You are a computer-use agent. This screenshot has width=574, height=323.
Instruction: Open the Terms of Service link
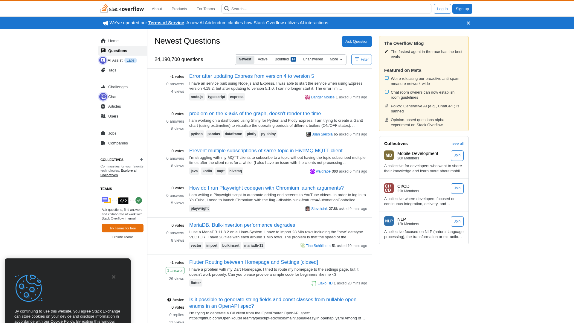pyautogui.click(x=166, y=22)
